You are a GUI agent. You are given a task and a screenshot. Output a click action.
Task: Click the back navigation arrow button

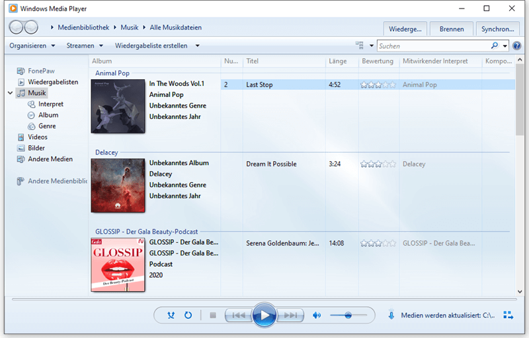16,27
